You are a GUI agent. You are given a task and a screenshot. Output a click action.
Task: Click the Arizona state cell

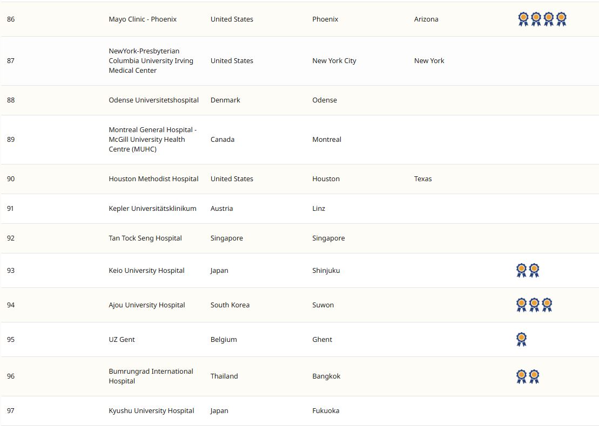point(426,19)
